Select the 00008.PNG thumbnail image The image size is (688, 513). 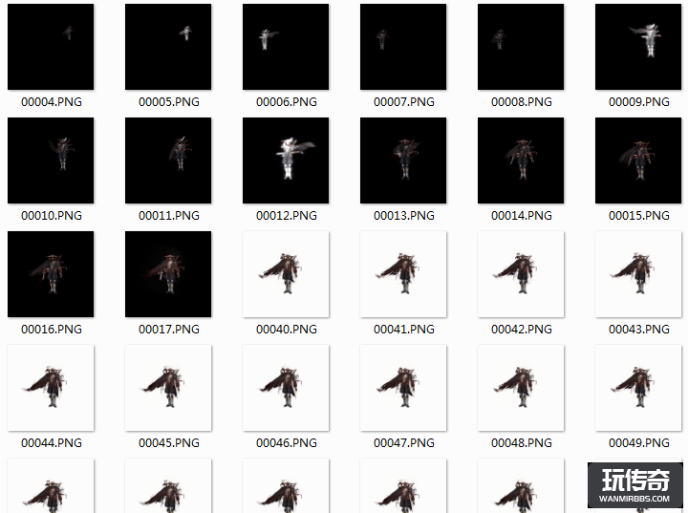point(521,47)
